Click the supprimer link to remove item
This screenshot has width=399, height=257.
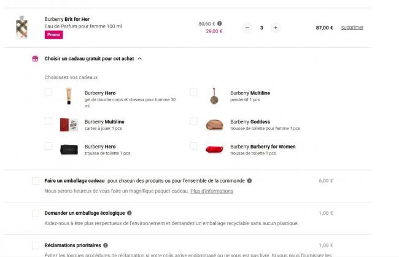[352, 28]
